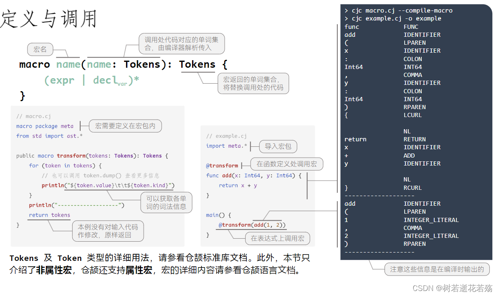Image resolution: width=499 pixels, height=296 pixels.
Task: Click the 'return x + y' code line
Action: [x=238, y=186]
